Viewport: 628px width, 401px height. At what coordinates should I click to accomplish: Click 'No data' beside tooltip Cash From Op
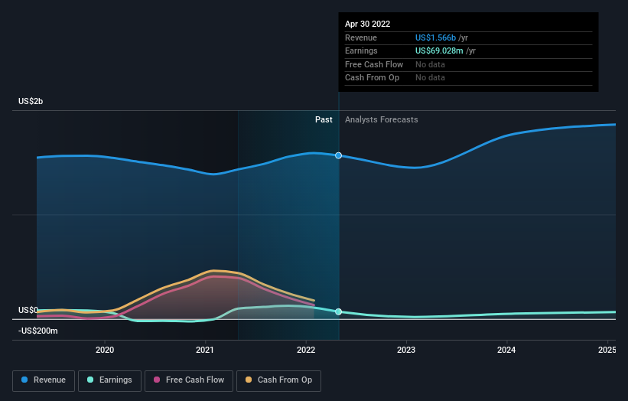point(430,78)
